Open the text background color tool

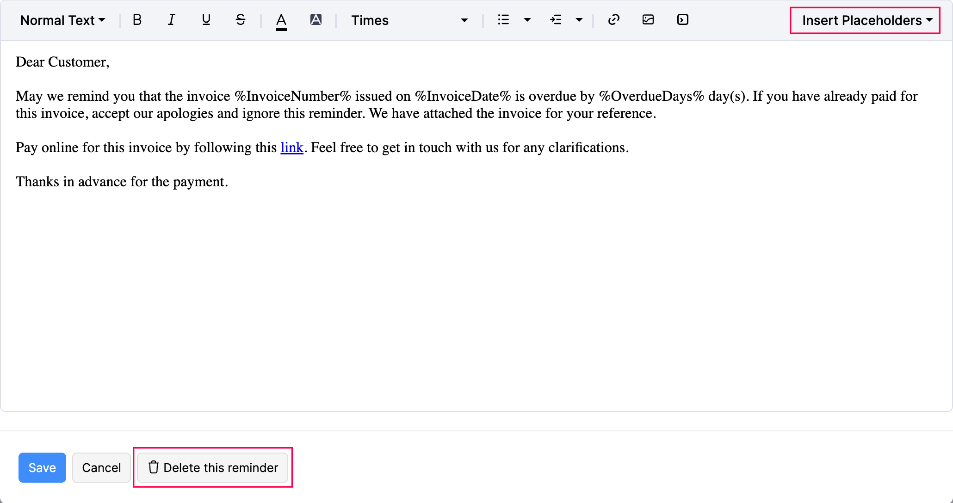click(x=316, y=20)
